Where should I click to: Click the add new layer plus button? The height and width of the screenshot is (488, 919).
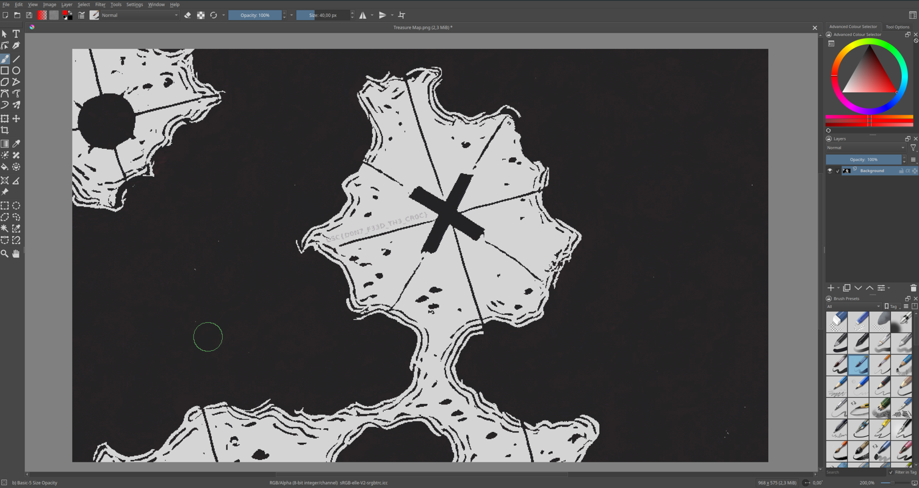[x=831, y=288]
